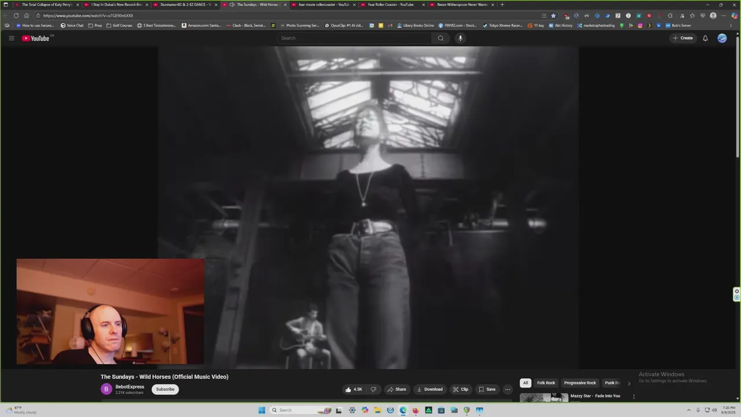This screenshot has width=741, height=417.
Task: Open options menu for Mazzy Star video
Action: (x=634, y=397)
